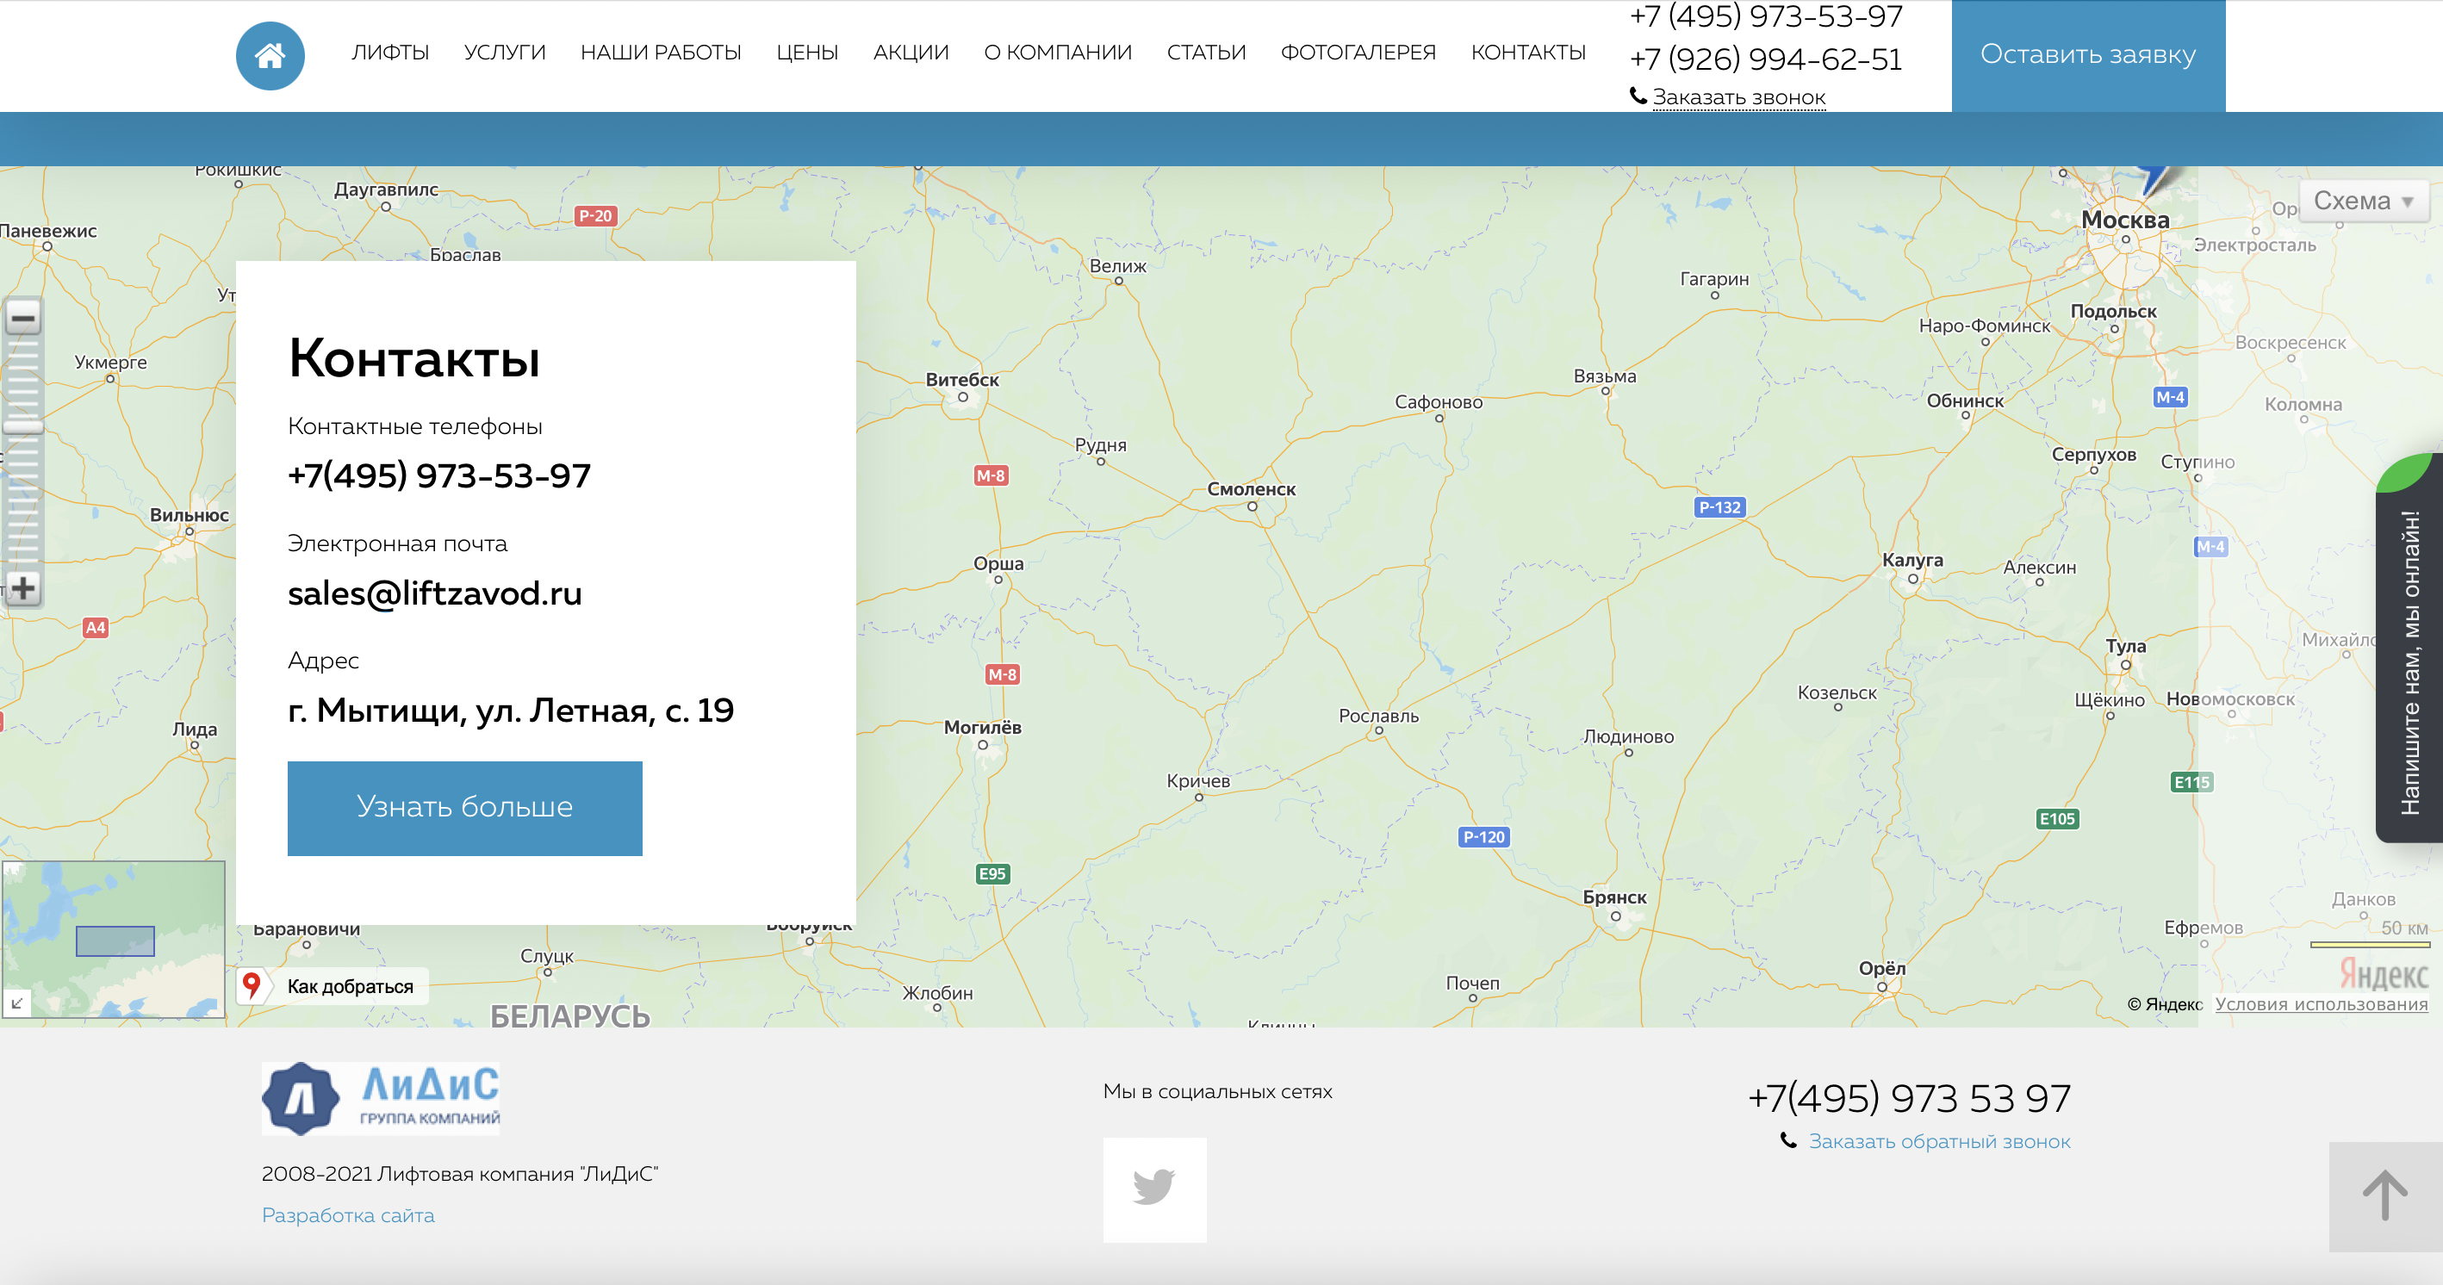Click the header phone number +7 (495) 973-53-97
This screenshot has height=1285, width=2443.
pos(1766,16)
